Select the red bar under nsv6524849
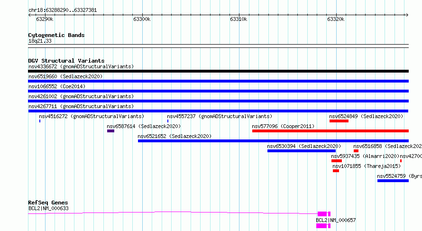This screenshot has height=231, width=422. pos(339,121)
